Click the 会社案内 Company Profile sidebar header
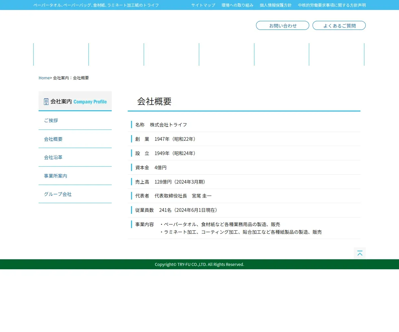This screenshot has width=399, height=332. (x=75, y=101)
